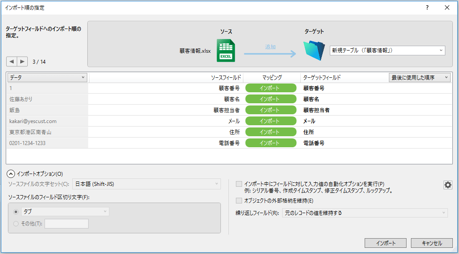Open the help question mark button

tap(427, 7)
